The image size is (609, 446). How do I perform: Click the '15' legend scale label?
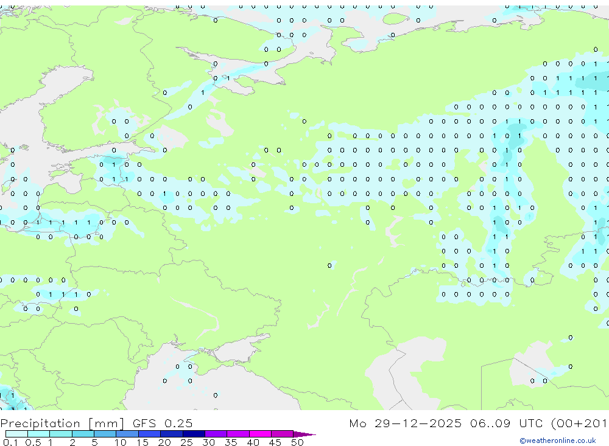click(143, 442)
